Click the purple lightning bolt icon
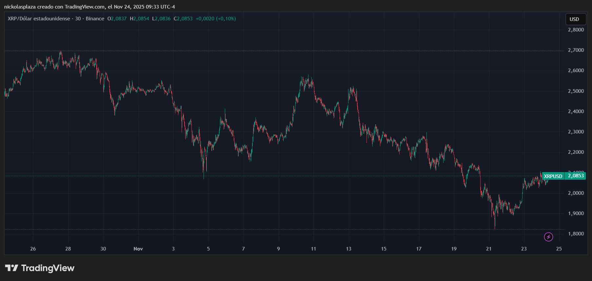This screenshot has width=592, height=281. [548, 237]
